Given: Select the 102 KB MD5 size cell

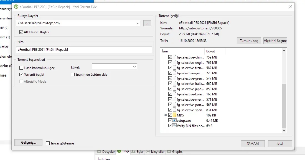Looking at the screenshot, I should click(x=211, y=115).
